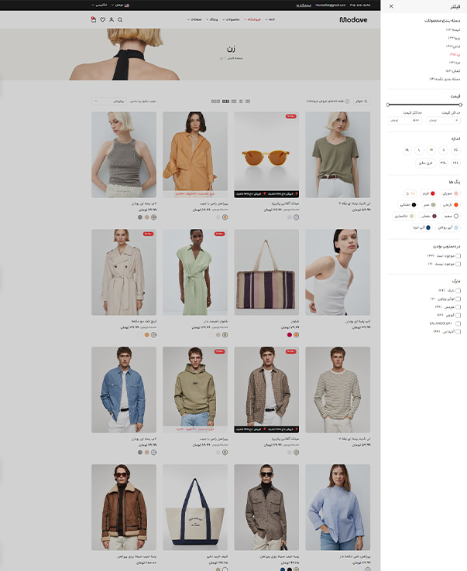Check the آدیداس brand checkbox
The height and width of the screenshot is (571, 467).
tap(458, 332)
